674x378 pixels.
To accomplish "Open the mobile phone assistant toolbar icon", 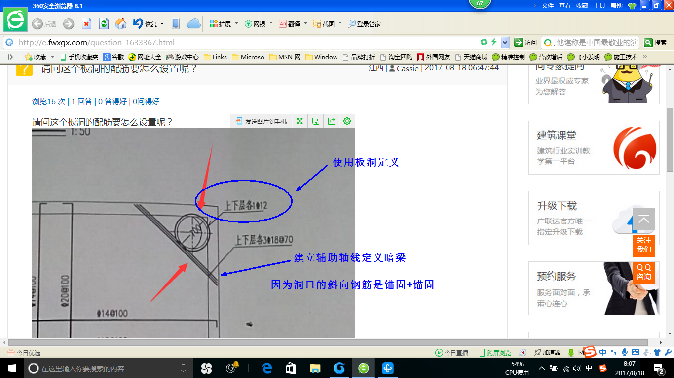I will point(175,24).
